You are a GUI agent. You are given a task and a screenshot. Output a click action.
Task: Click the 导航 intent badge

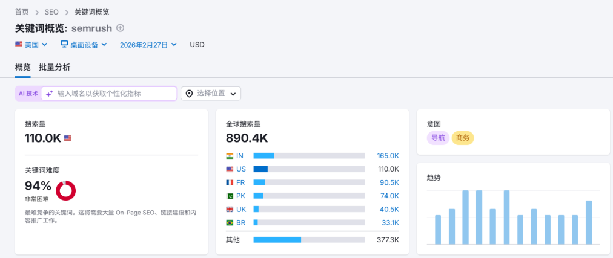(x=438, y=138)
